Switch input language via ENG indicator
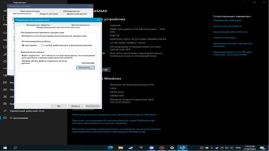 tap(238, 148)
